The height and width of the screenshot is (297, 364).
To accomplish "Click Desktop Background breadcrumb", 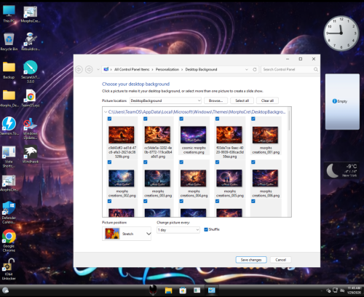I will [201, 69].
